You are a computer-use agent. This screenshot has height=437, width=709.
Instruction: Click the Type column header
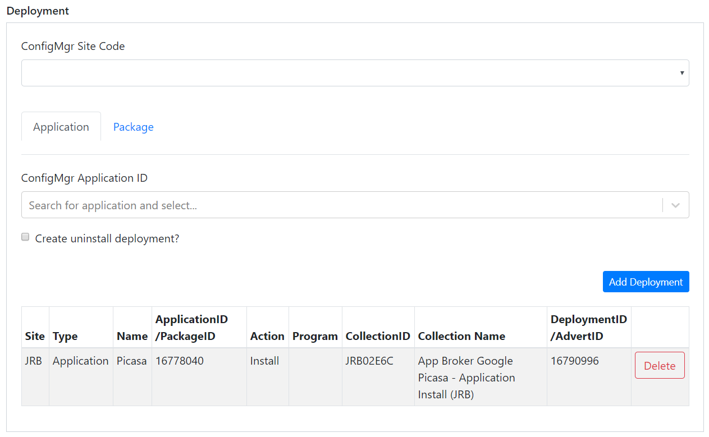(65, 336)
